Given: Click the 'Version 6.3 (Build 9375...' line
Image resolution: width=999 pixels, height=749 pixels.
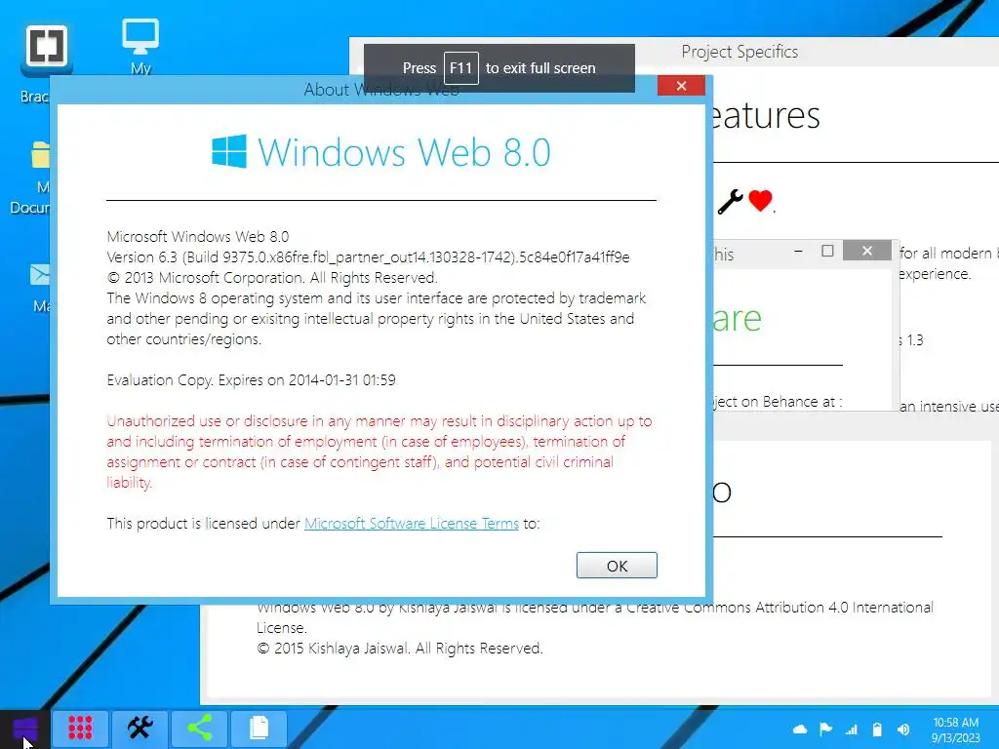Looking at the screenshot, I should (368, 257).
